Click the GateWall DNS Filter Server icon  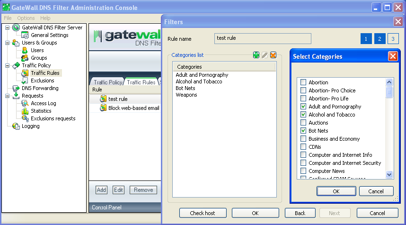point(16,27)
